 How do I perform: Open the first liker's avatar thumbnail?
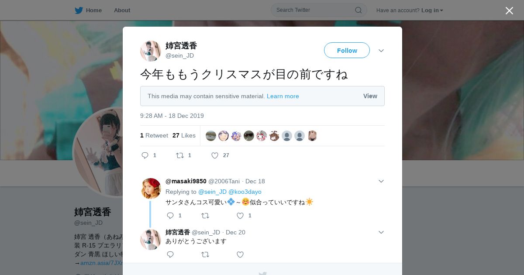pos(211,136)
